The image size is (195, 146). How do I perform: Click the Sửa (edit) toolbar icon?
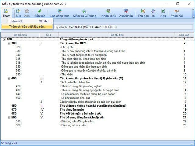pos(18,12)
